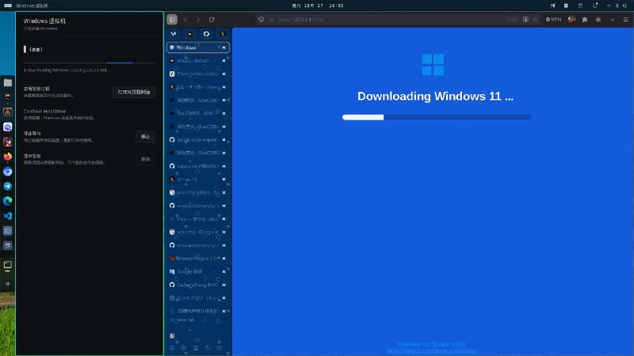The width and height of the screenshot is (634, 356).
Task: Go back in the browser
Action: point(185,19)
